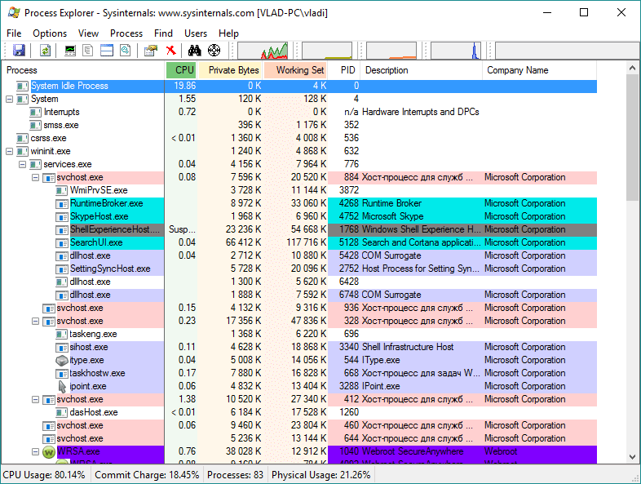Select the SearchUI.exe process row
This screenshot has height=484, width=641.
point(95,242)
